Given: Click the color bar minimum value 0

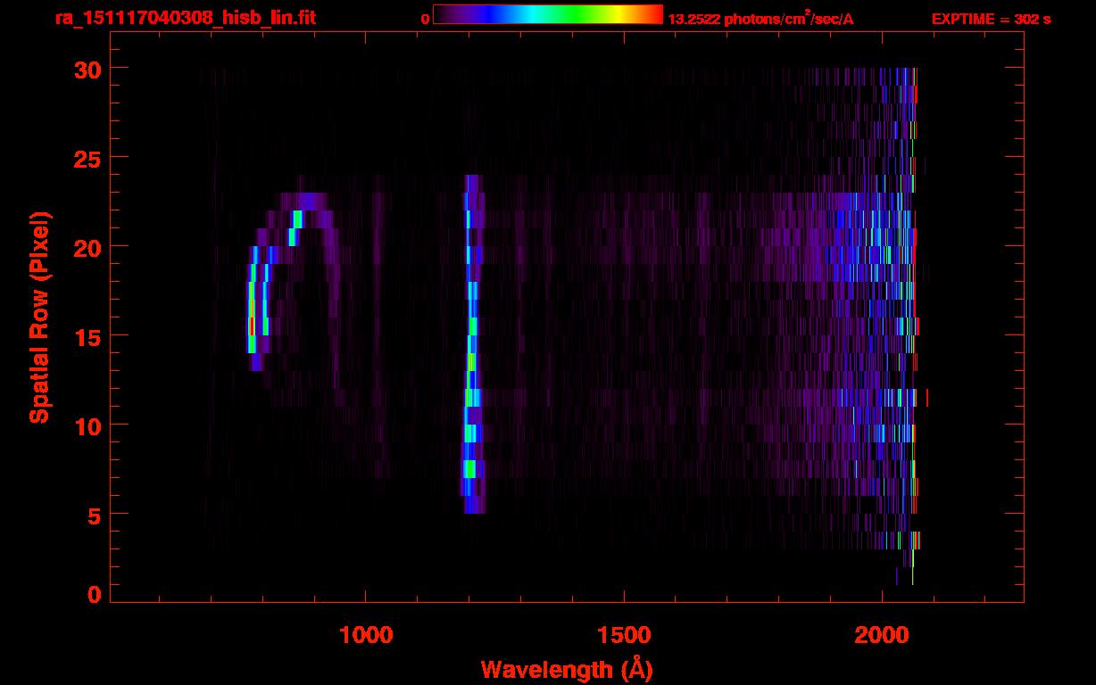Looking at the screenshot, I should pos(426,19).
